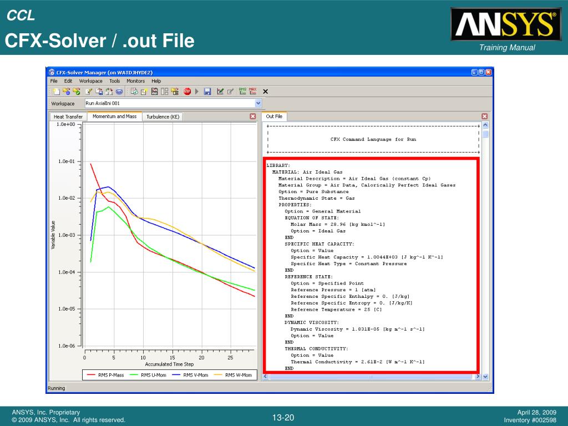The width and height of the screenshot is (568, 426).
Task: Select the Momentum and Mass tab
Action: coord(114,116)
